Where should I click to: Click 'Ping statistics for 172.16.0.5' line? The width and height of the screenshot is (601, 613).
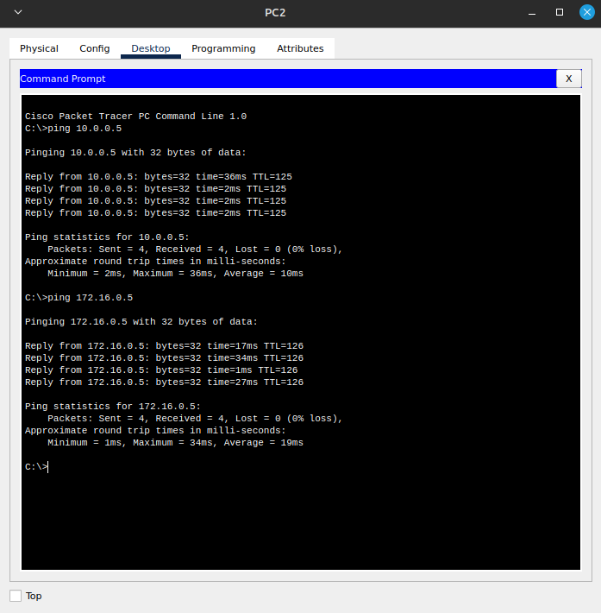click(112, 407)
